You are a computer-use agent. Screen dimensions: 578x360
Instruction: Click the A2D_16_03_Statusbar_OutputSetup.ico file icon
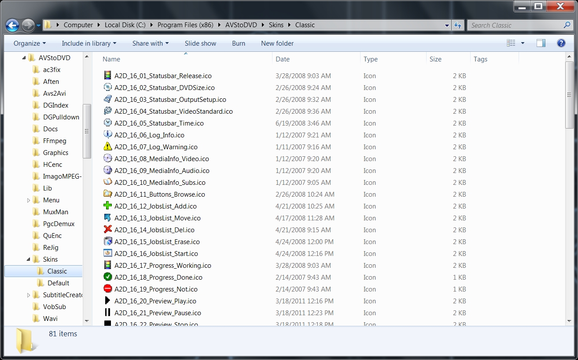point(107,99)
